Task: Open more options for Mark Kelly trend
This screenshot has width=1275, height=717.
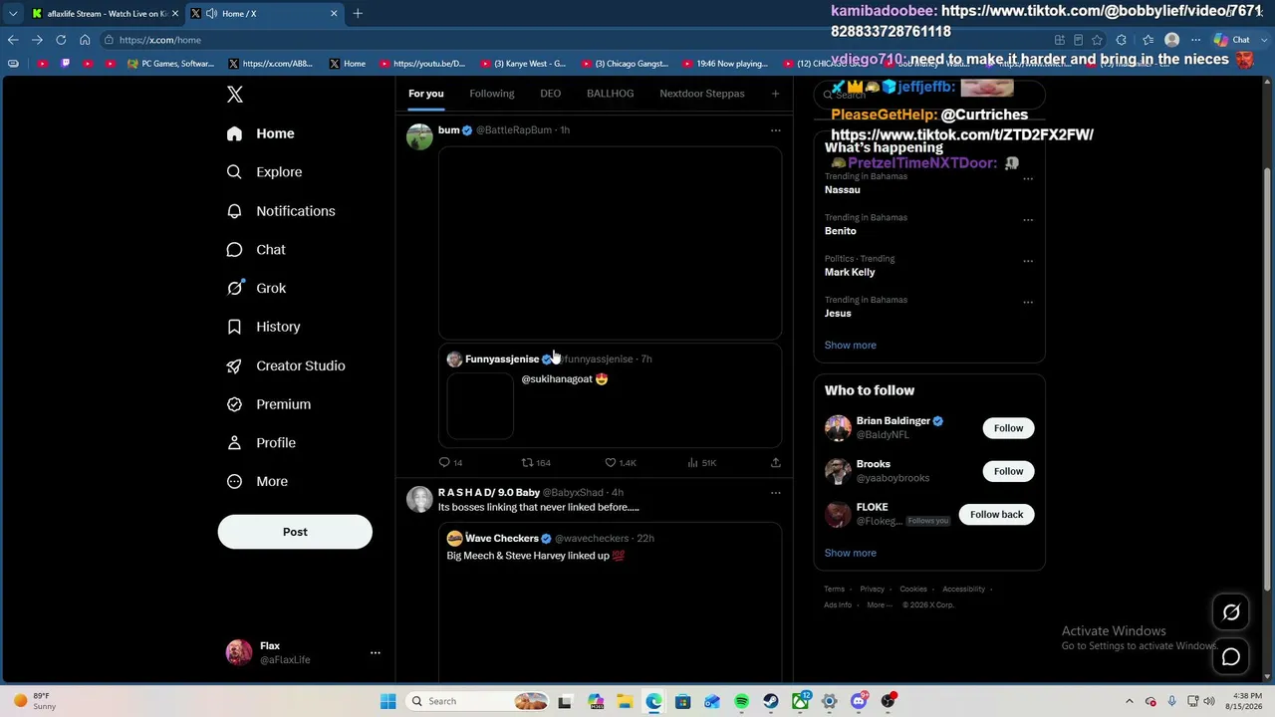Action: coord(1028,261)
